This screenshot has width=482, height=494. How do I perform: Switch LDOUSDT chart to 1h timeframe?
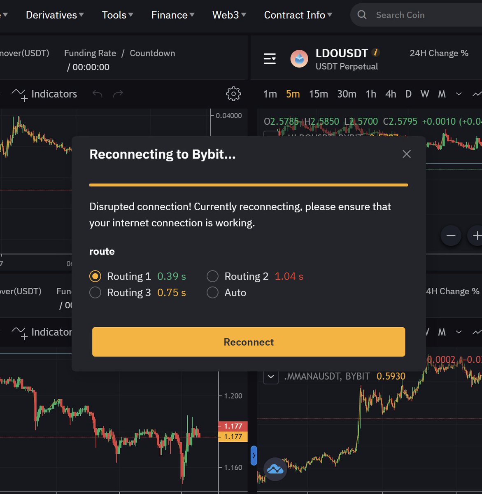(371, 94)
